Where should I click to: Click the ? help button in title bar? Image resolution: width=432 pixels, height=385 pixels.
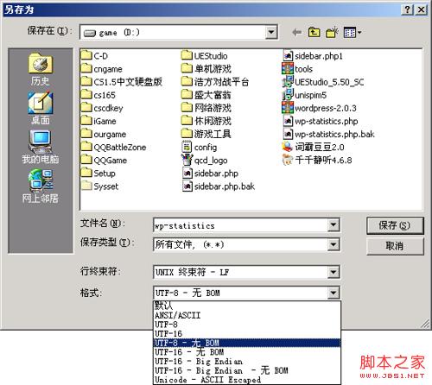(407, 9)
